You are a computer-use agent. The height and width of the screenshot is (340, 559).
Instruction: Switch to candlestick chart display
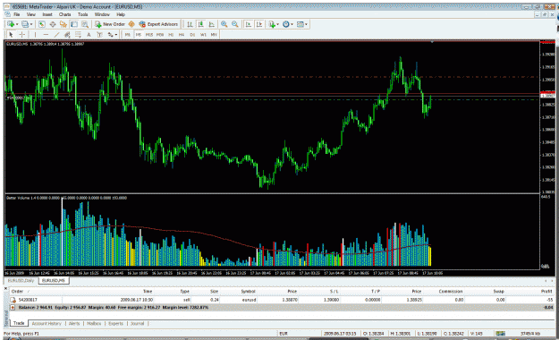click(201, 24)
